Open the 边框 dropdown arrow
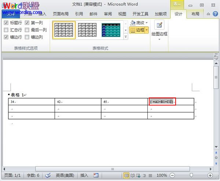This screenshot has height=181, width=220. 147,30
